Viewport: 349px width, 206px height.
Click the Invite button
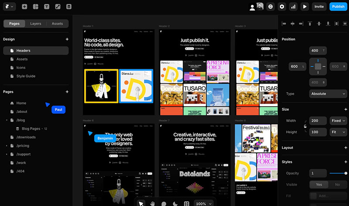319,7
